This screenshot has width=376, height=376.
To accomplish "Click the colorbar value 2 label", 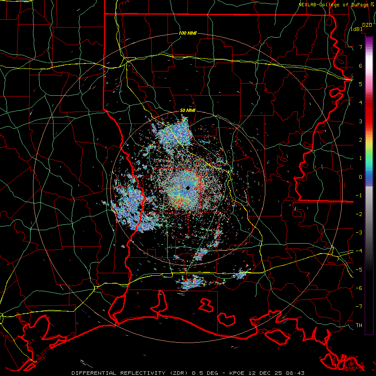I will [x=361, y=140].
